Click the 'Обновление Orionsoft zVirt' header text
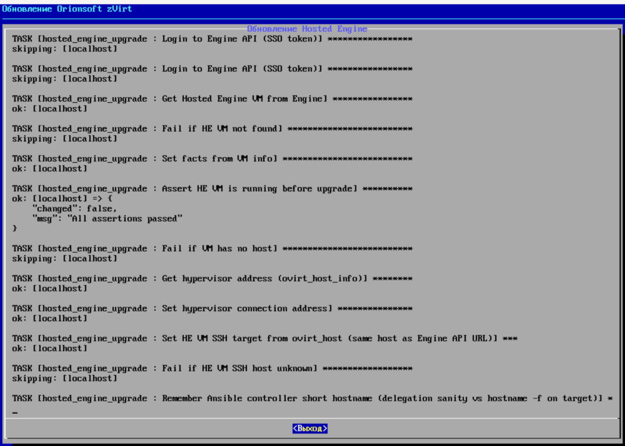This screenshot has width=625, height=446. tap(67, 9)
